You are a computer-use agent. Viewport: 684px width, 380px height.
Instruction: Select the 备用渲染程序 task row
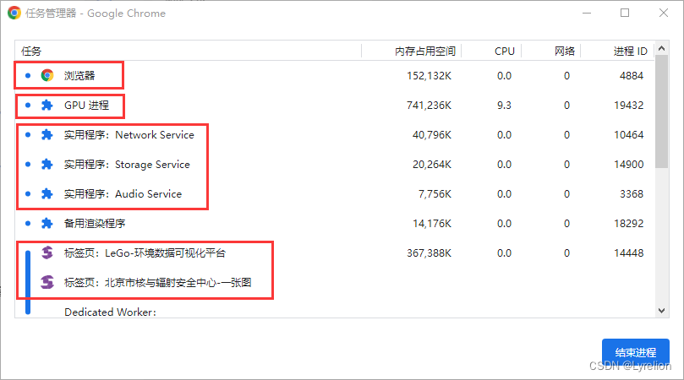click(335, 224)
